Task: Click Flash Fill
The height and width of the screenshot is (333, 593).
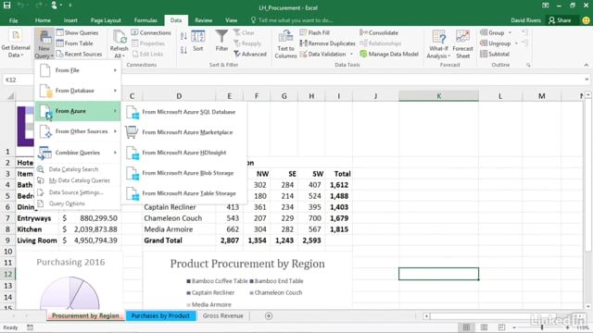Action: click(315, 33)
